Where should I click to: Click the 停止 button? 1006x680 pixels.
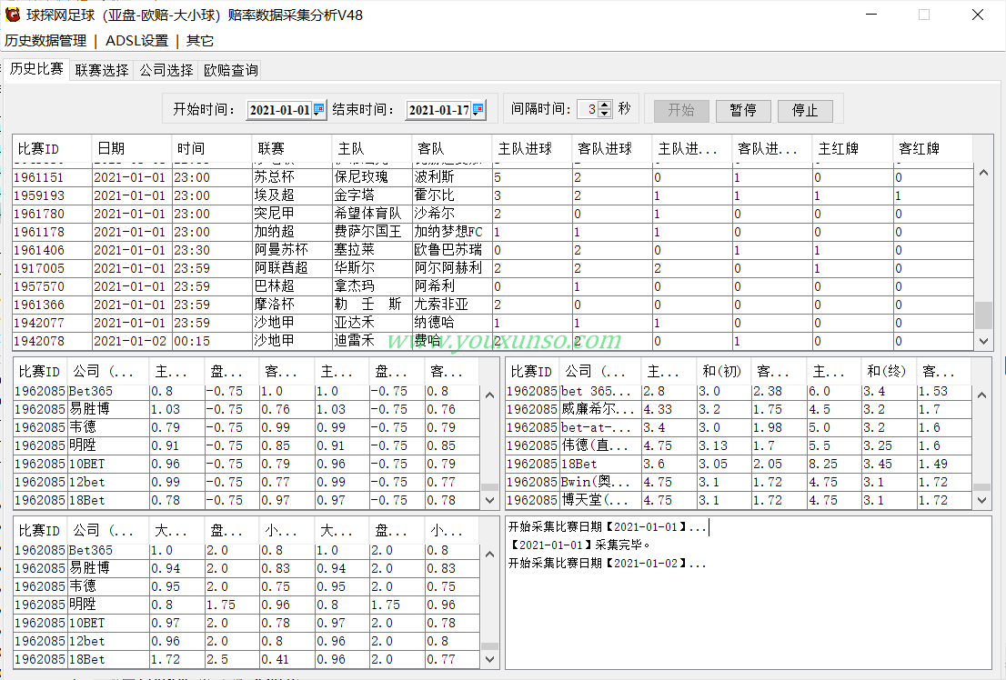point(805,110)
